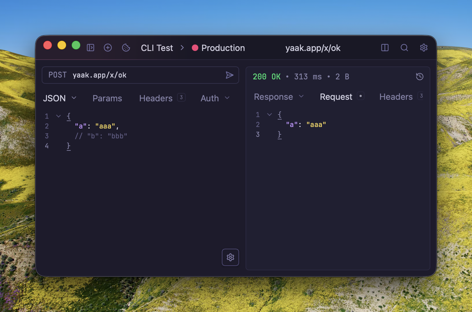The height and width of the screenshot is (312, 472).
Task: Pick the red Production environment color dot
Action: pyautogui.click(x=195, y=48)
